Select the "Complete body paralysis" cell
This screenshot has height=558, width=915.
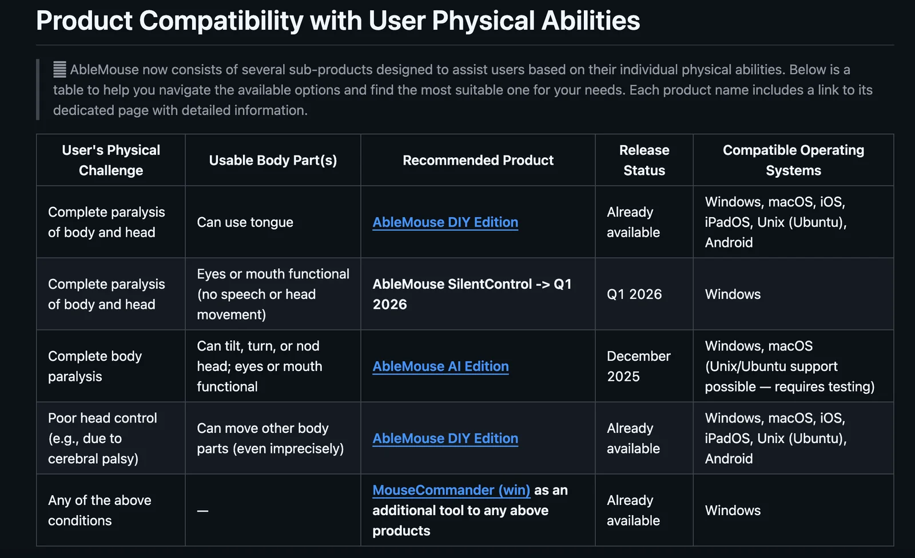pos(95,366)
